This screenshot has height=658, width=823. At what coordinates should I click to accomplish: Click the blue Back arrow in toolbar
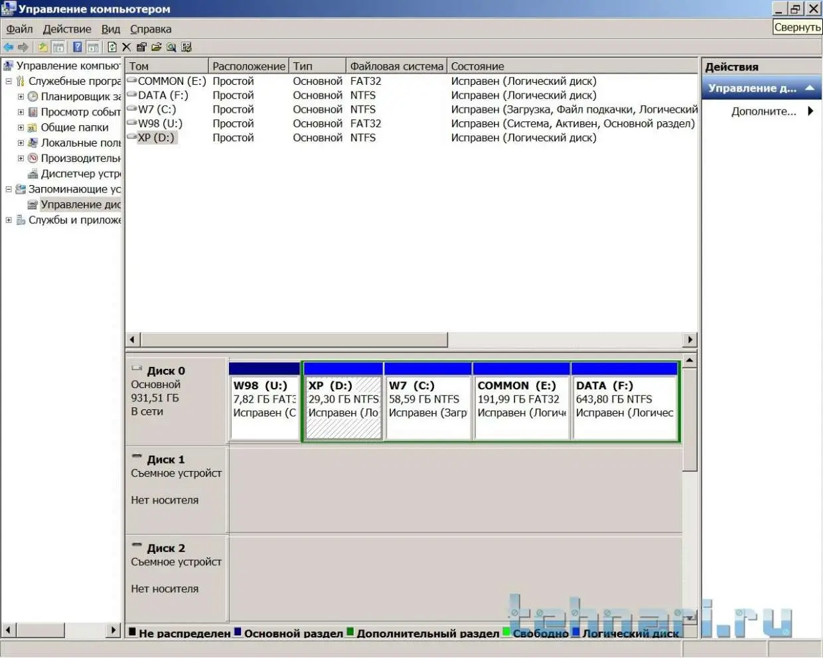coord(9,47)
